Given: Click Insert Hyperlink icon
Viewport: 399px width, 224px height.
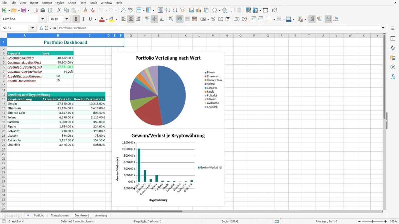Looking at the screenshot, I should point(225,10).
